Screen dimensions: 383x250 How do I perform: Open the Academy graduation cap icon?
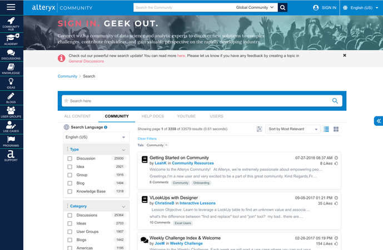[11, 39]
